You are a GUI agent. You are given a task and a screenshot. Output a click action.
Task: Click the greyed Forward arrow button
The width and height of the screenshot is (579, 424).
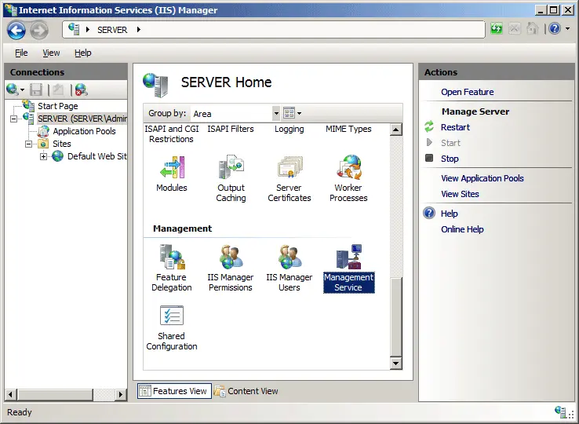tap(38, 30)
